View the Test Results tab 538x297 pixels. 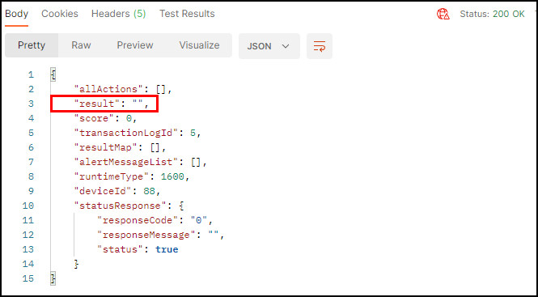(187, 14)
